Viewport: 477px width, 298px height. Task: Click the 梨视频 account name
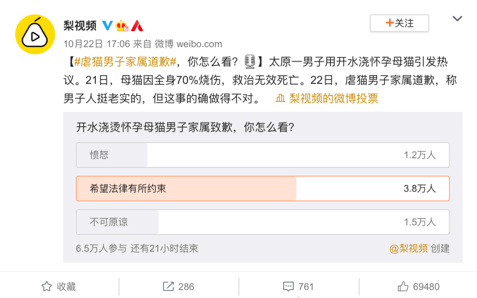click(x=80, y=26)
